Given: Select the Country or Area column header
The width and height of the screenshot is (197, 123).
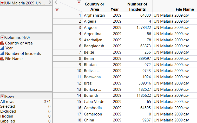Looking at the screenshot, I should point(95,7).
